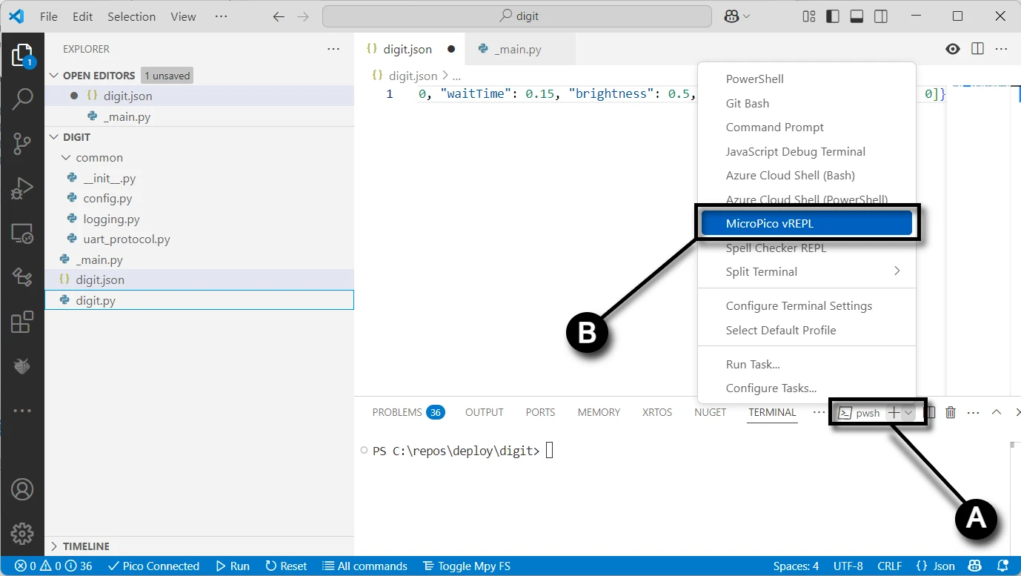This screenshot has width=1021, height=576.
Task: Click the command center search box
Action: (x=518, y=16)
